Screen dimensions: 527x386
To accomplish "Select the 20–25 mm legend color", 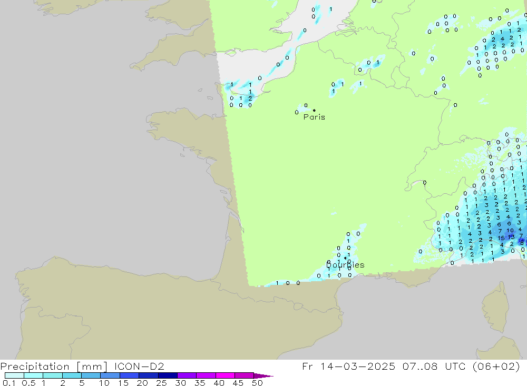I will coord(149,375).
